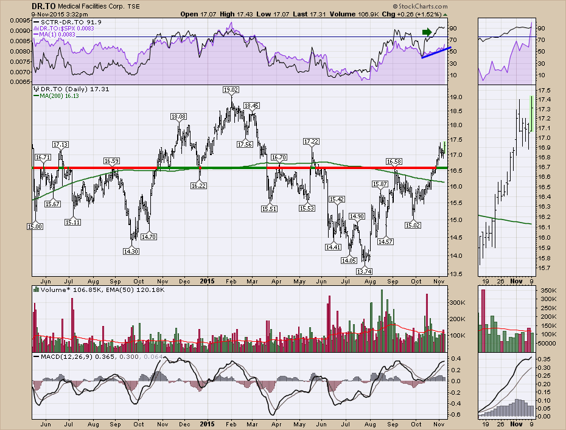
Task: Click the 15.87 price label
Action: point(380,184)
